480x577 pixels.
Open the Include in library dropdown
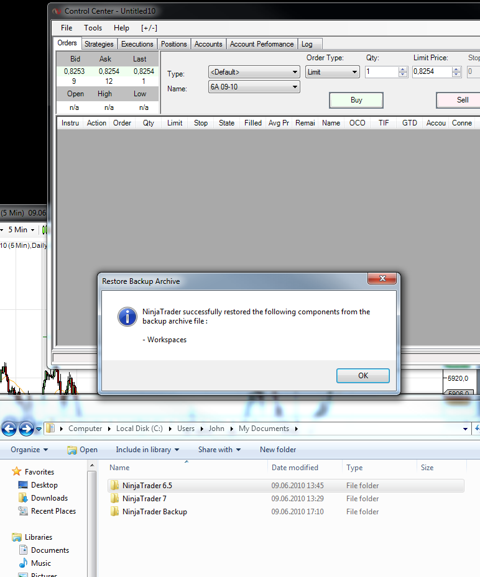[147, 450]
